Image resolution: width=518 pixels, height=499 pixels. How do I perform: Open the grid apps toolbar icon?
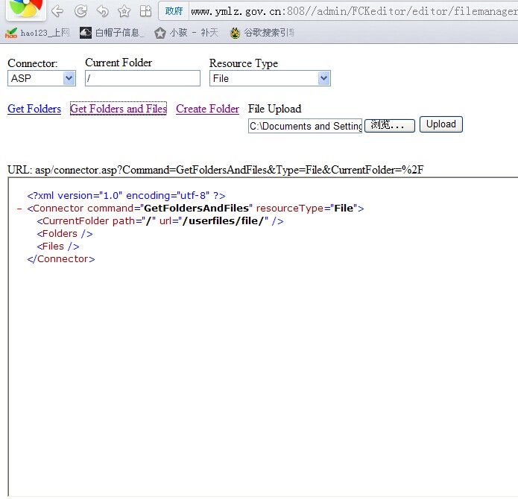pyautogui.click(x=145, y=11)
